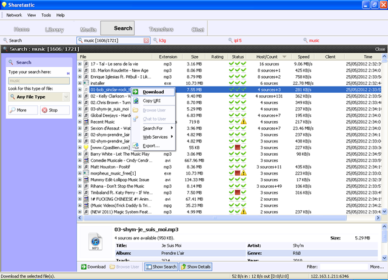Click the red clear icon in search tab field

[146, 41]
